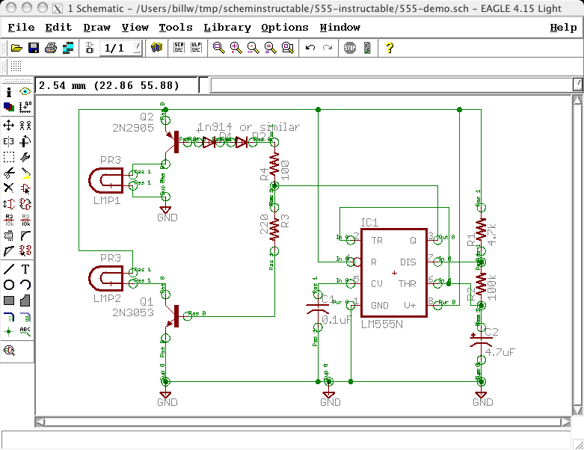Click the Zoom to fit icon
This screenshot has width=584, height=450.
[x=218, y=48]
